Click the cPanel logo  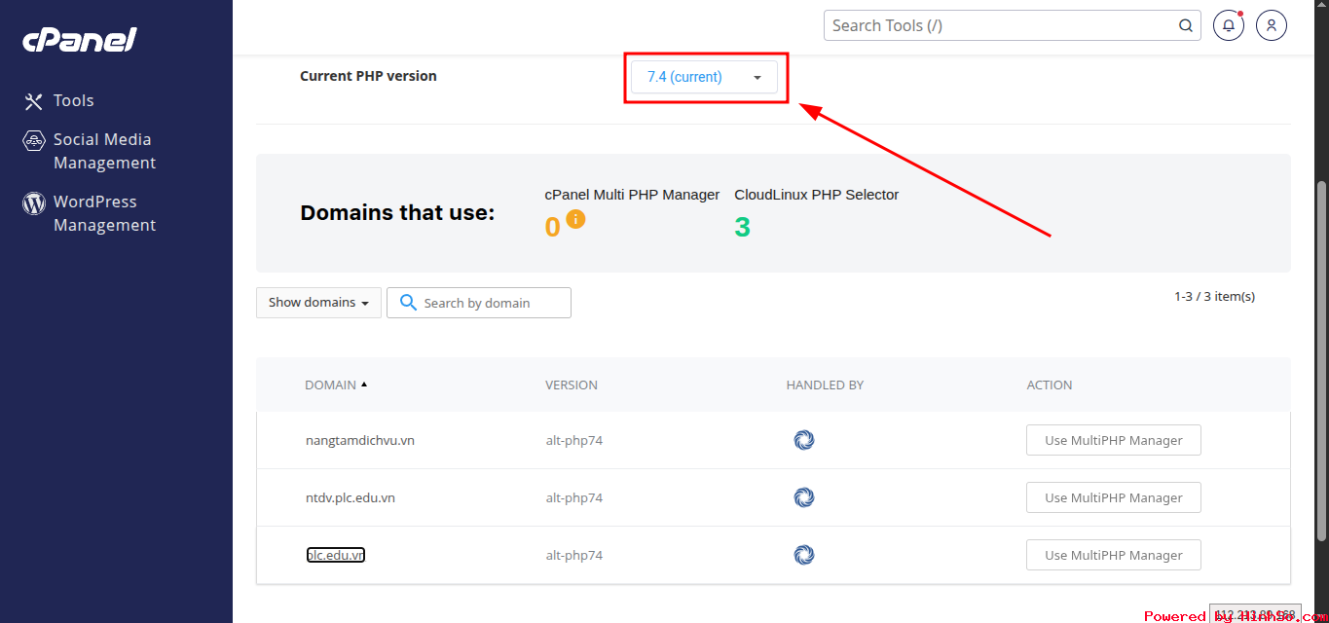pos(80,40)
